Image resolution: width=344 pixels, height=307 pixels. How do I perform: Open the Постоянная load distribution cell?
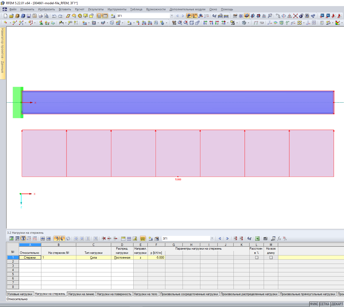122,257
